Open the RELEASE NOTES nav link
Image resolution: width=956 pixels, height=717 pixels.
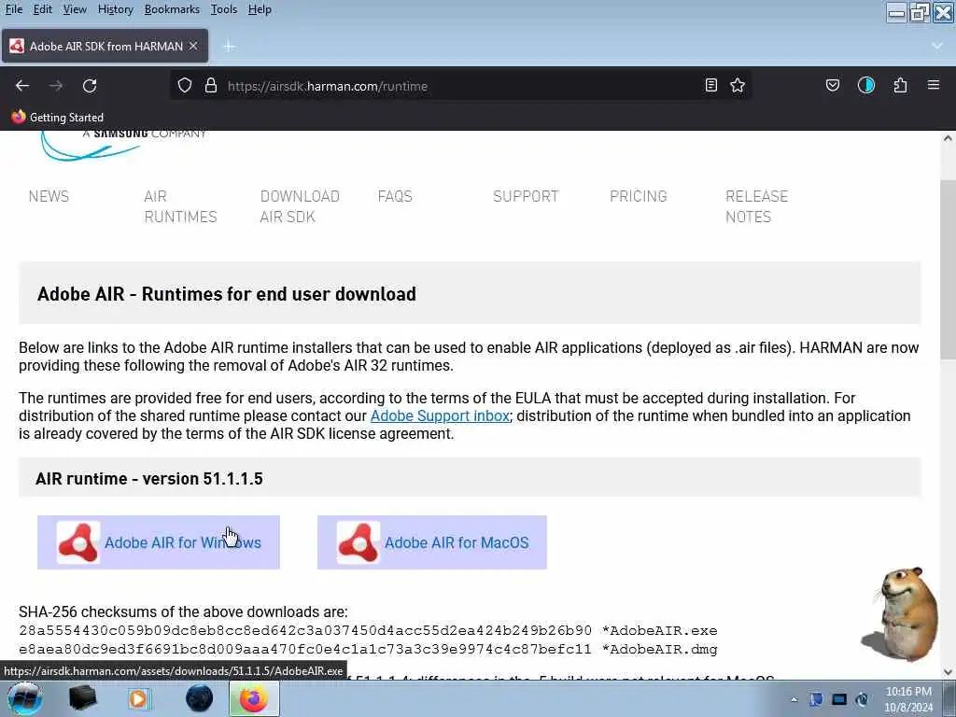pos(756,206)
